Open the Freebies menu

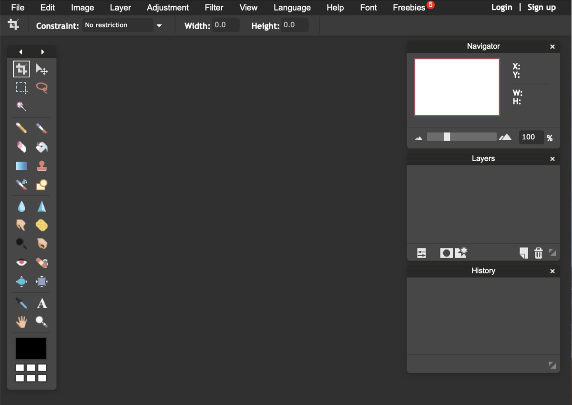point(409,8)
